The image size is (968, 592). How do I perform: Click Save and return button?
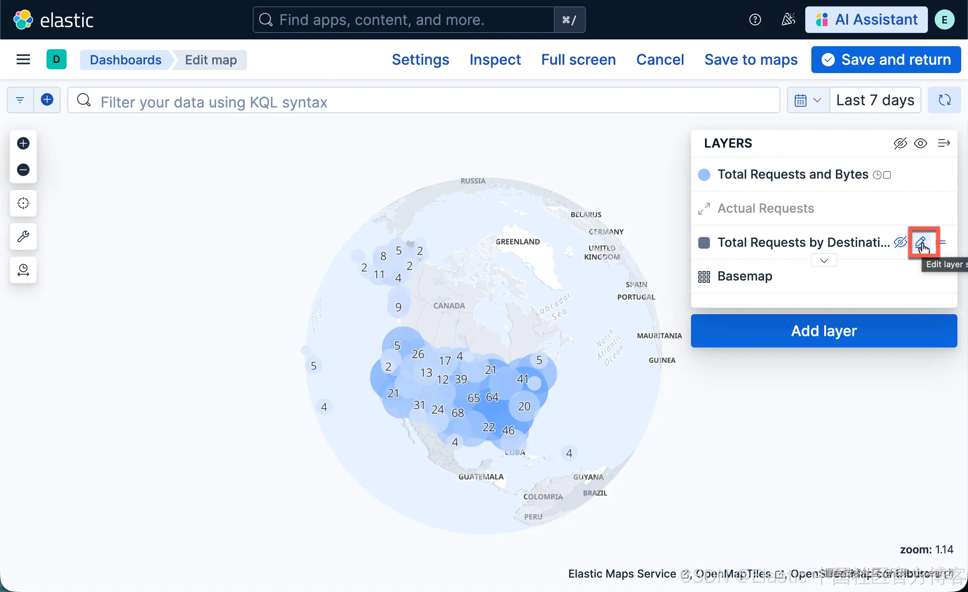pyautogui.click(x=886, y=60)
